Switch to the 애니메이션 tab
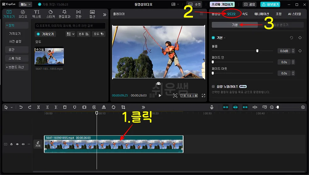The width and height of the screenshot is (309, 175). [262, 14]
